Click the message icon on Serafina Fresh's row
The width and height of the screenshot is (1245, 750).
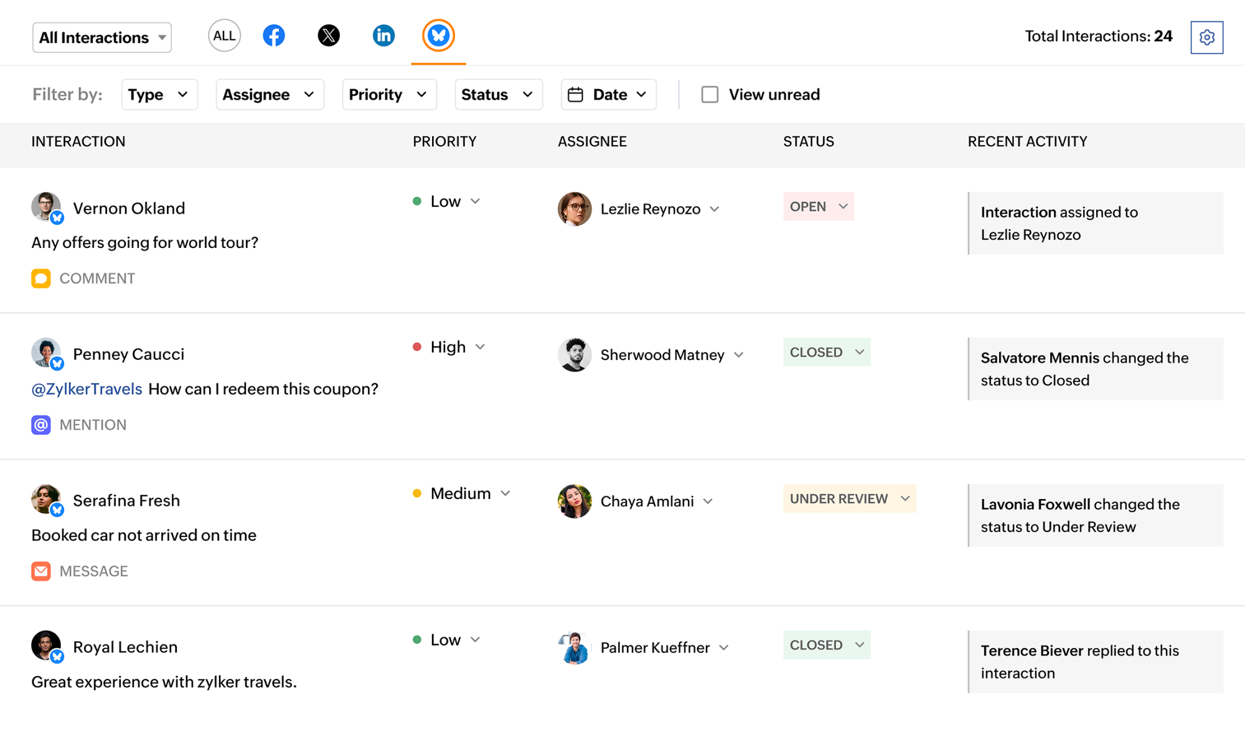coord(41,571)
